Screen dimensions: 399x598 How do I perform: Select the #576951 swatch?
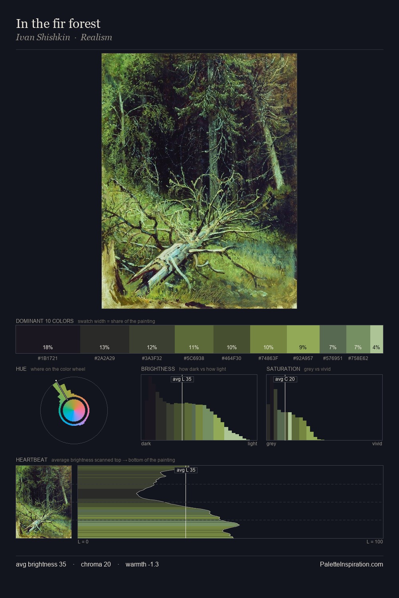click(333, 339)
